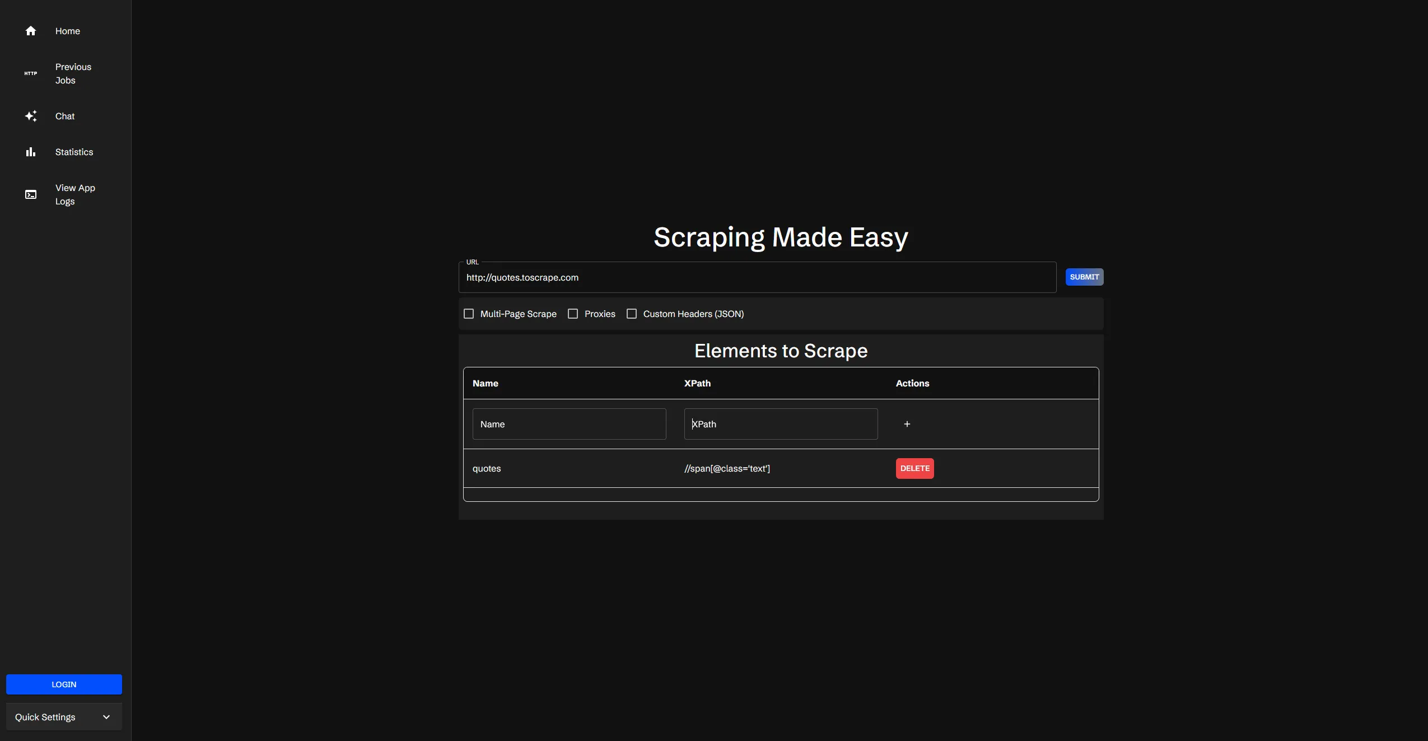
Task: Click the HTTP request icon
Action: [x=30, y=73]
